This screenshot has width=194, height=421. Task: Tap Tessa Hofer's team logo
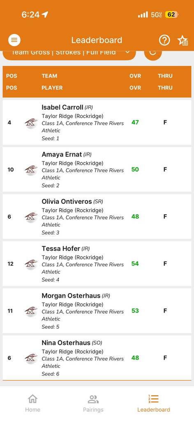click(x=31, y=264)
